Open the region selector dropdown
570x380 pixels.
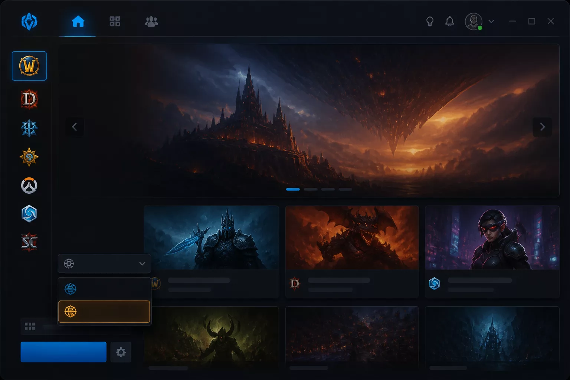point(104,263)
